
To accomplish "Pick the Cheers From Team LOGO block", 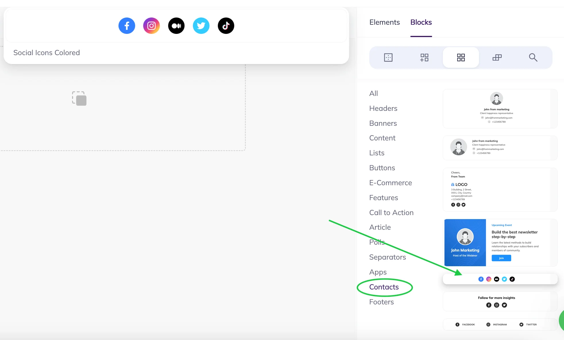I will coord(500,190).
